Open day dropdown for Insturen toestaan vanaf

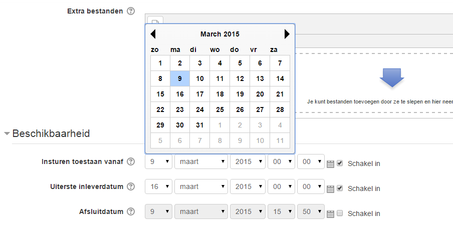[x=159, y=161]
